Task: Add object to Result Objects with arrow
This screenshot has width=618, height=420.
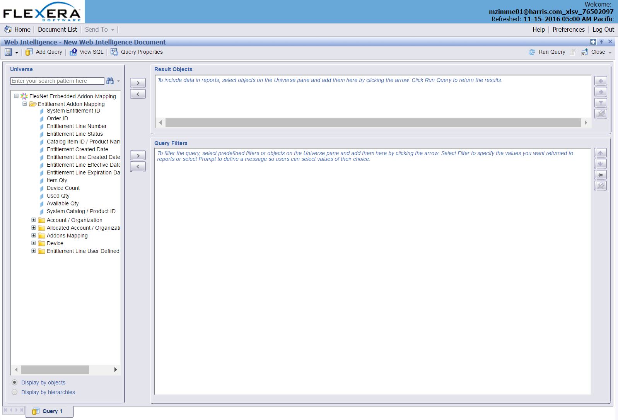Action: 138,83
